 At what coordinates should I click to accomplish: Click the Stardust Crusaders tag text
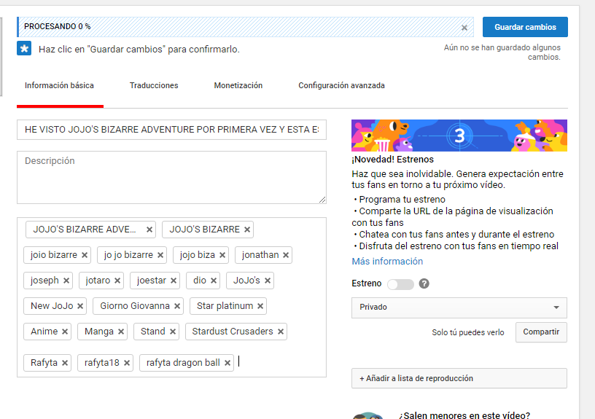pyautogui.click(x=233, y=332)
